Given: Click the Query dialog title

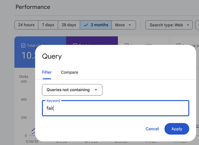Looking at the screenshot, I should [x=52, y=56].
